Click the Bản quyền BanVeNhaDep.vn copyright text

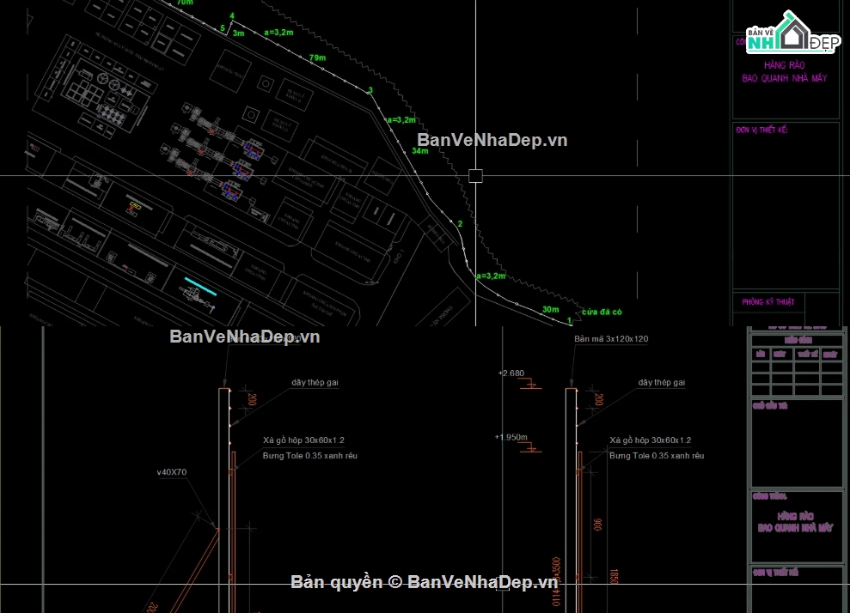425,582
